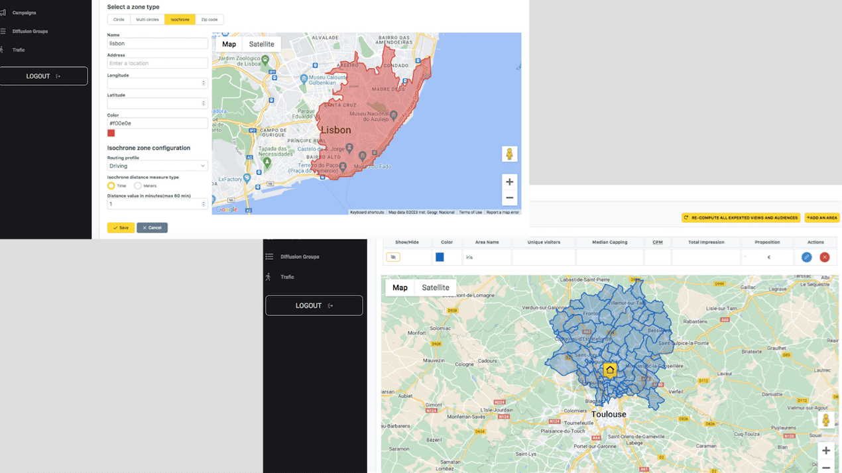This screenshot has width=842, height=473.
Task: Click the Address 'Enter a location' field
Action: (158, 63)
